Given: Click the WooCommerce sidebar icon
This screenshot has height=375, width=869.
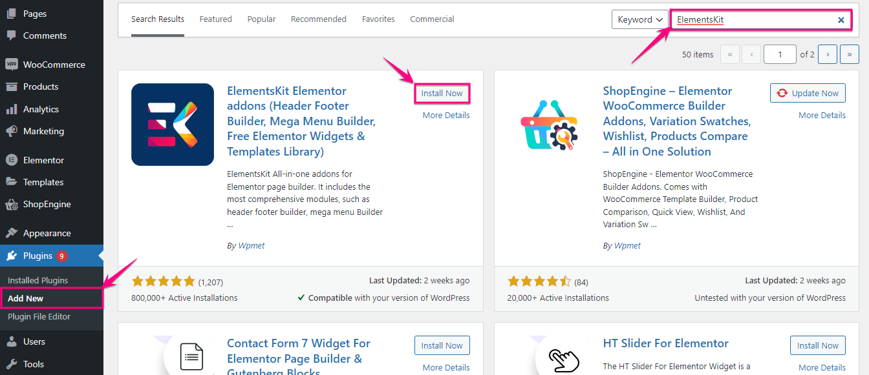Looking at the screenshot, I should [x=11, y=65].
